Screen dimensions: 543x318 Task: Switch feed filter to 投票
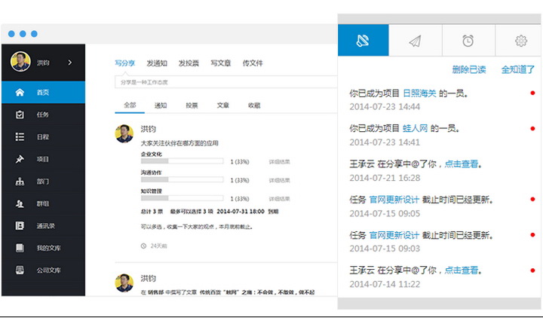pyautogui.click(x=192, y=105)
